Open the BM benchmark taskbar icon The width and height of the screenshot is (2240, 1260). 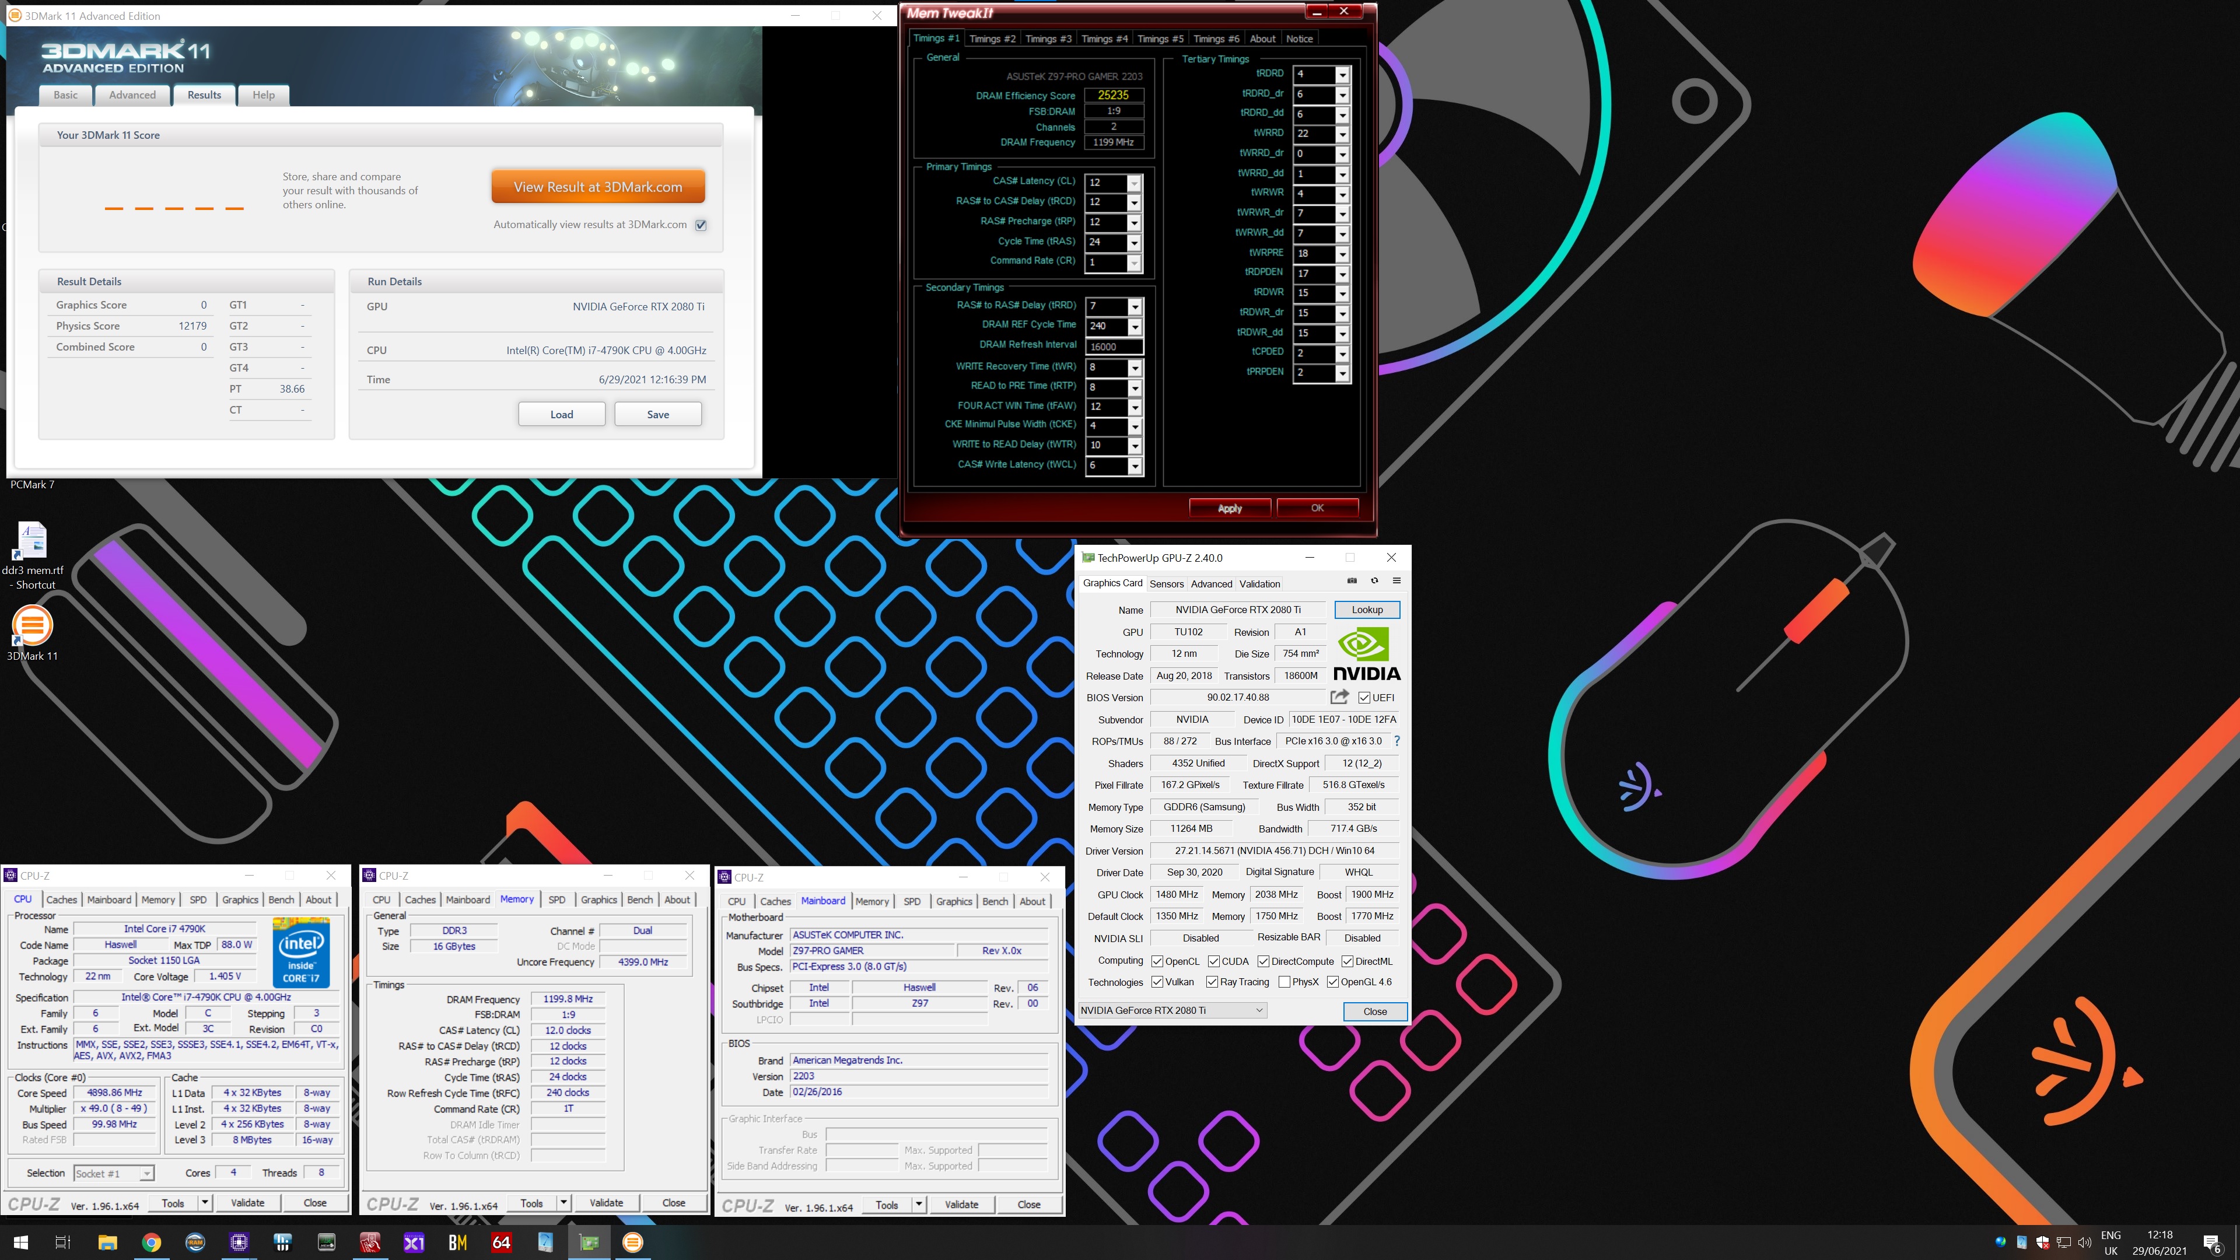(x=457, y=1242)
